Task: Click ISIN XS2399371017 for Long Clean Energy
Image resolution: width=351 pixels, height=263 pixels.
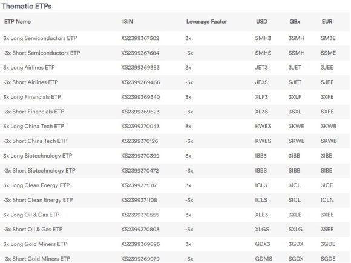Action: pyautogui.click(x=139, y=185)
